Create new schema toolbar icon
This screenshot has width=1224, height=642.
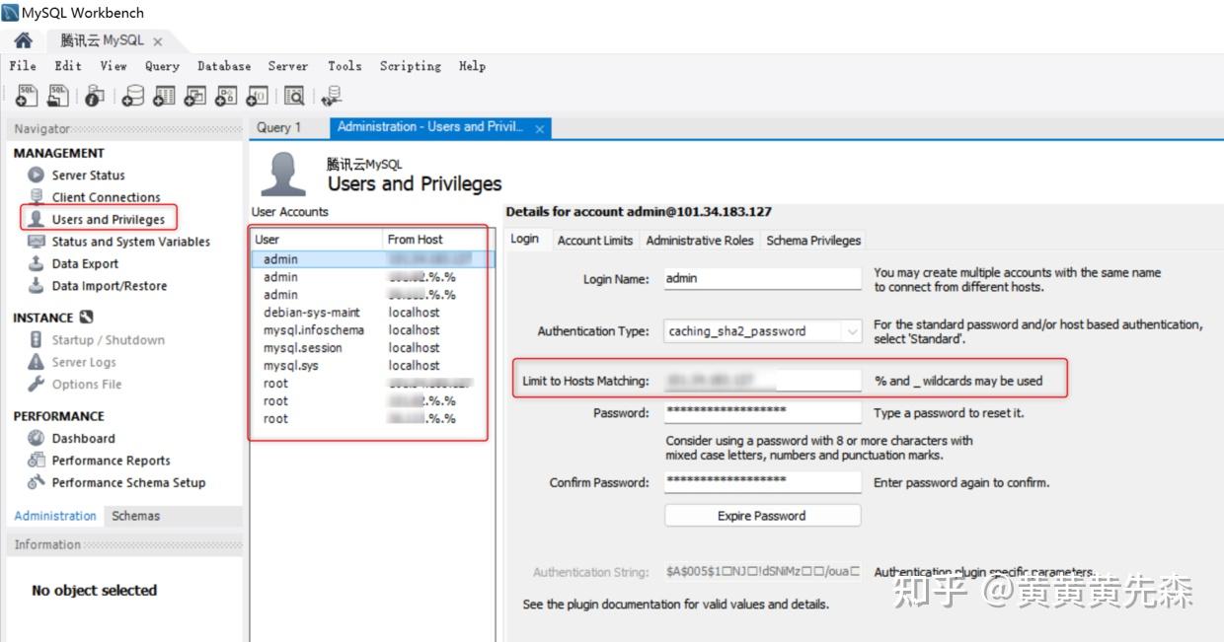click(x=132, y=96)
